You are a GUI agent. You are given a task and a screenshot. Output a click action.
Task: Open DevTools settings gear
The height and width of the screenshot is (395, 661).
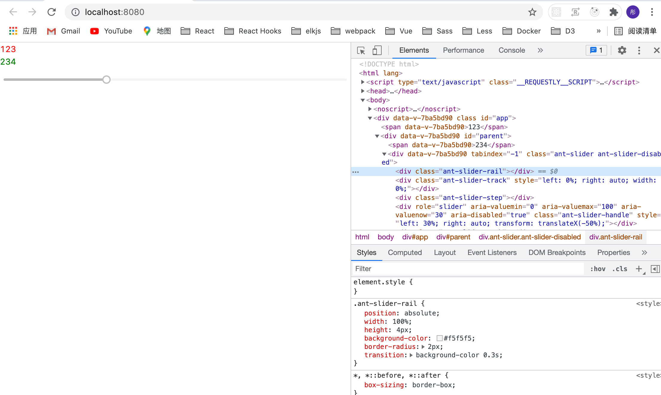622,50
